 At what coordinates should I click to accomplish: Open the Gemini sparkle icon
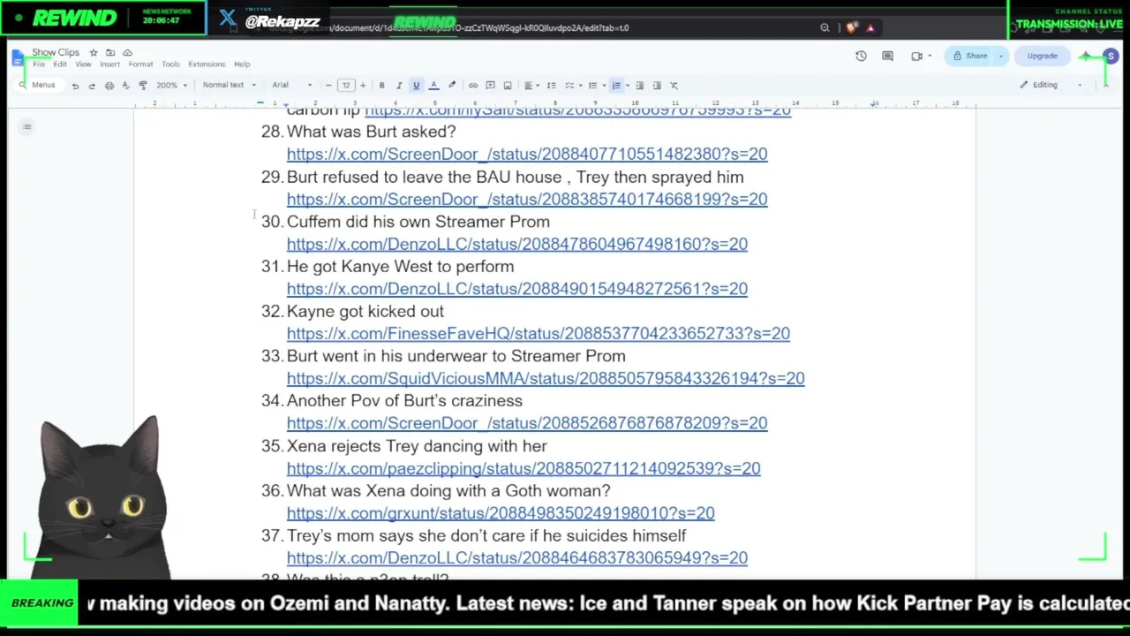1086,57
